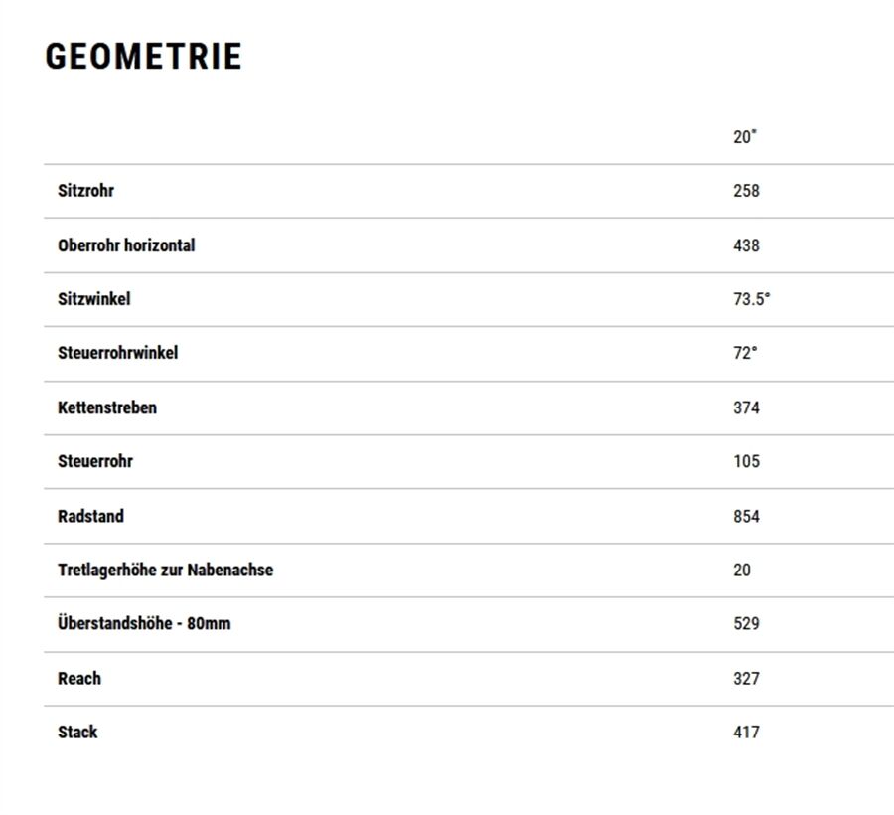Click the Kettenstreben row label

[x=107, y=407]
